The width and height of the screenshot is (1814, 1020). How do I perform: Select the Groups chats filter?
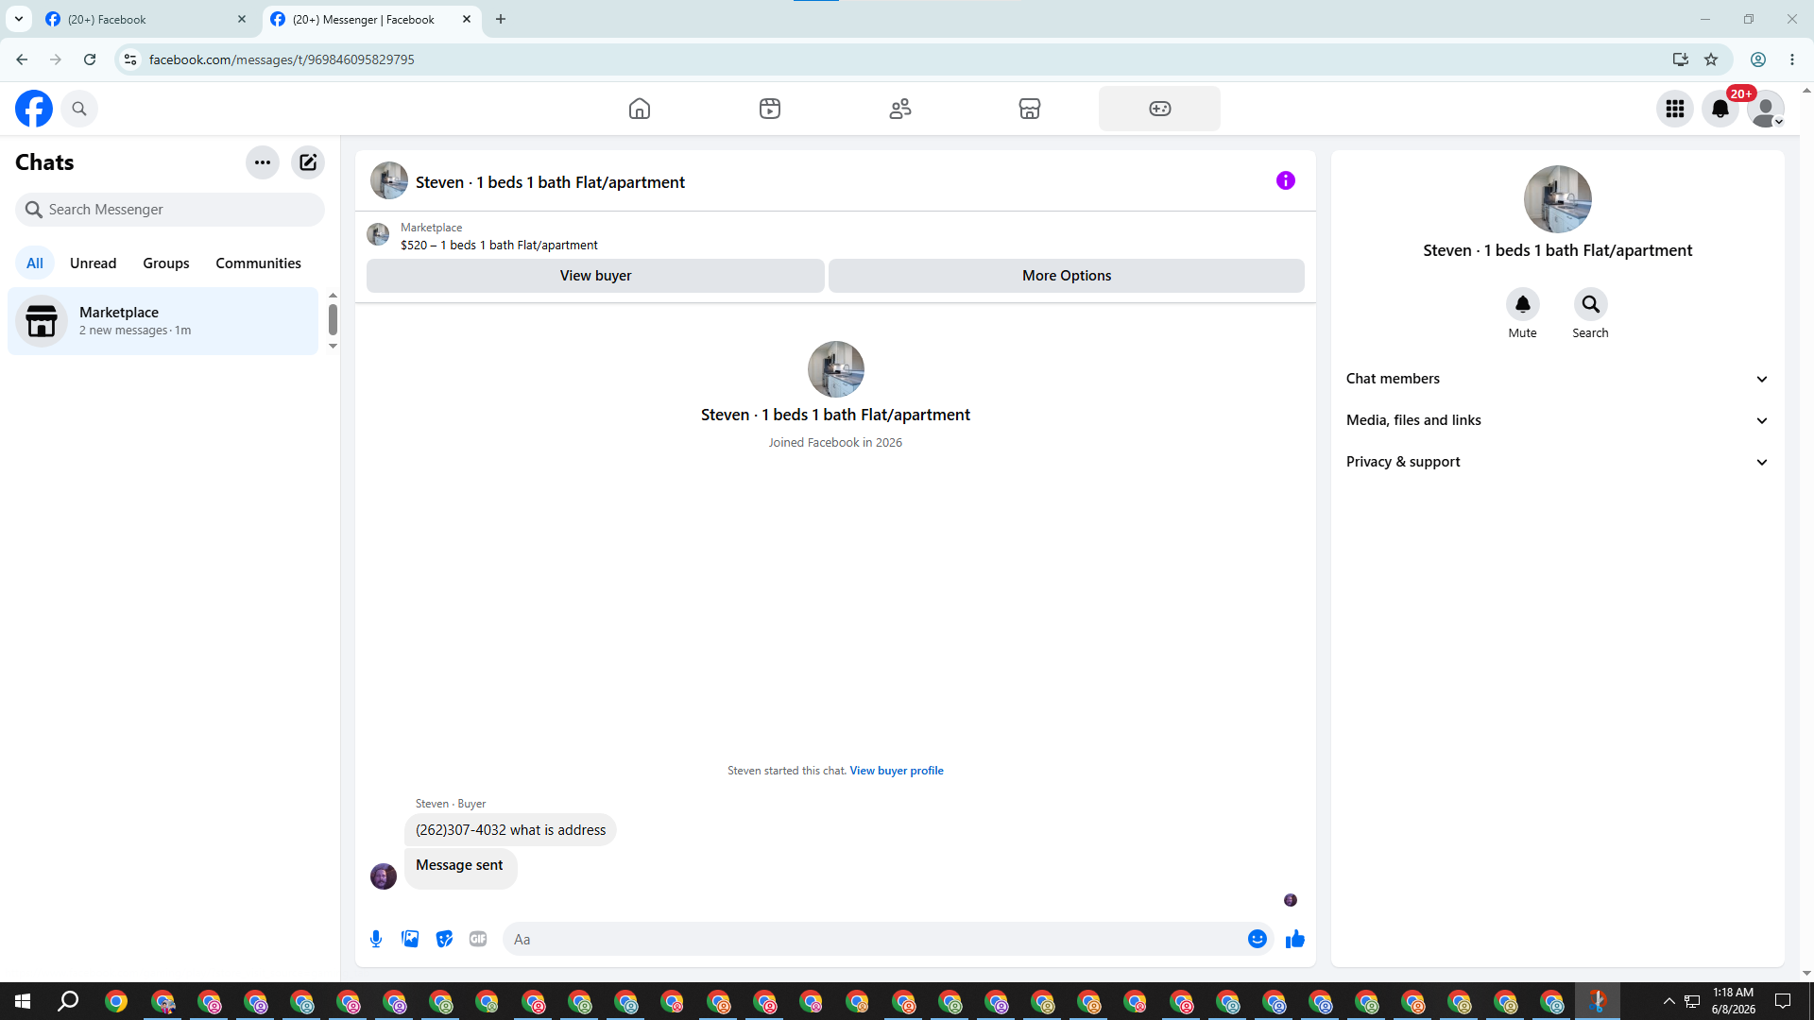[166, 263]
